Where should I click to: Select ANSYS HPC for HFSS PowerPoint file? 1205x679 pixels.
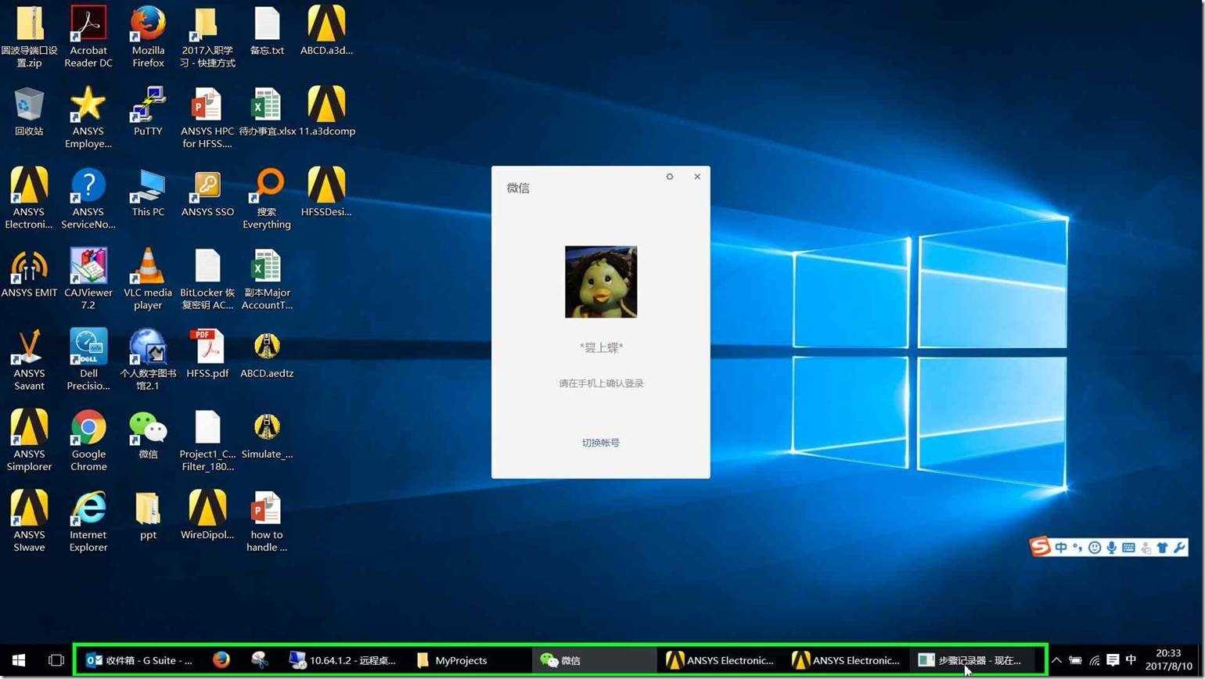click(207, 117)
